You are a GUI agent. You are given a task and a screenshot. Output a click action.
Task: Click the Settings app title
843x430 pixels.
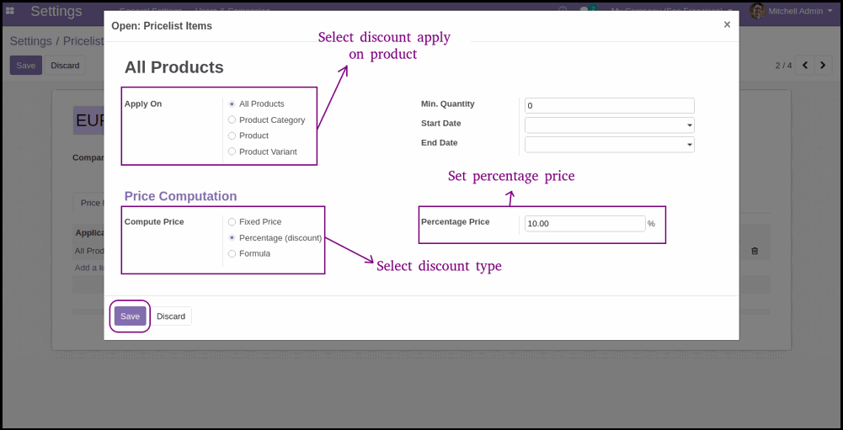click(56, 11)
